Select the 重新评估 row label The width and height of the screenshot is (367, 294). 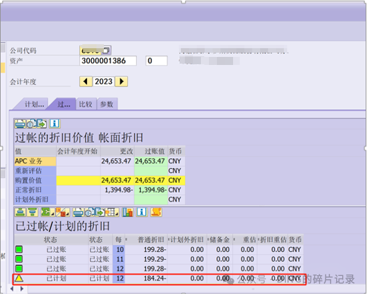click(35, 171)
